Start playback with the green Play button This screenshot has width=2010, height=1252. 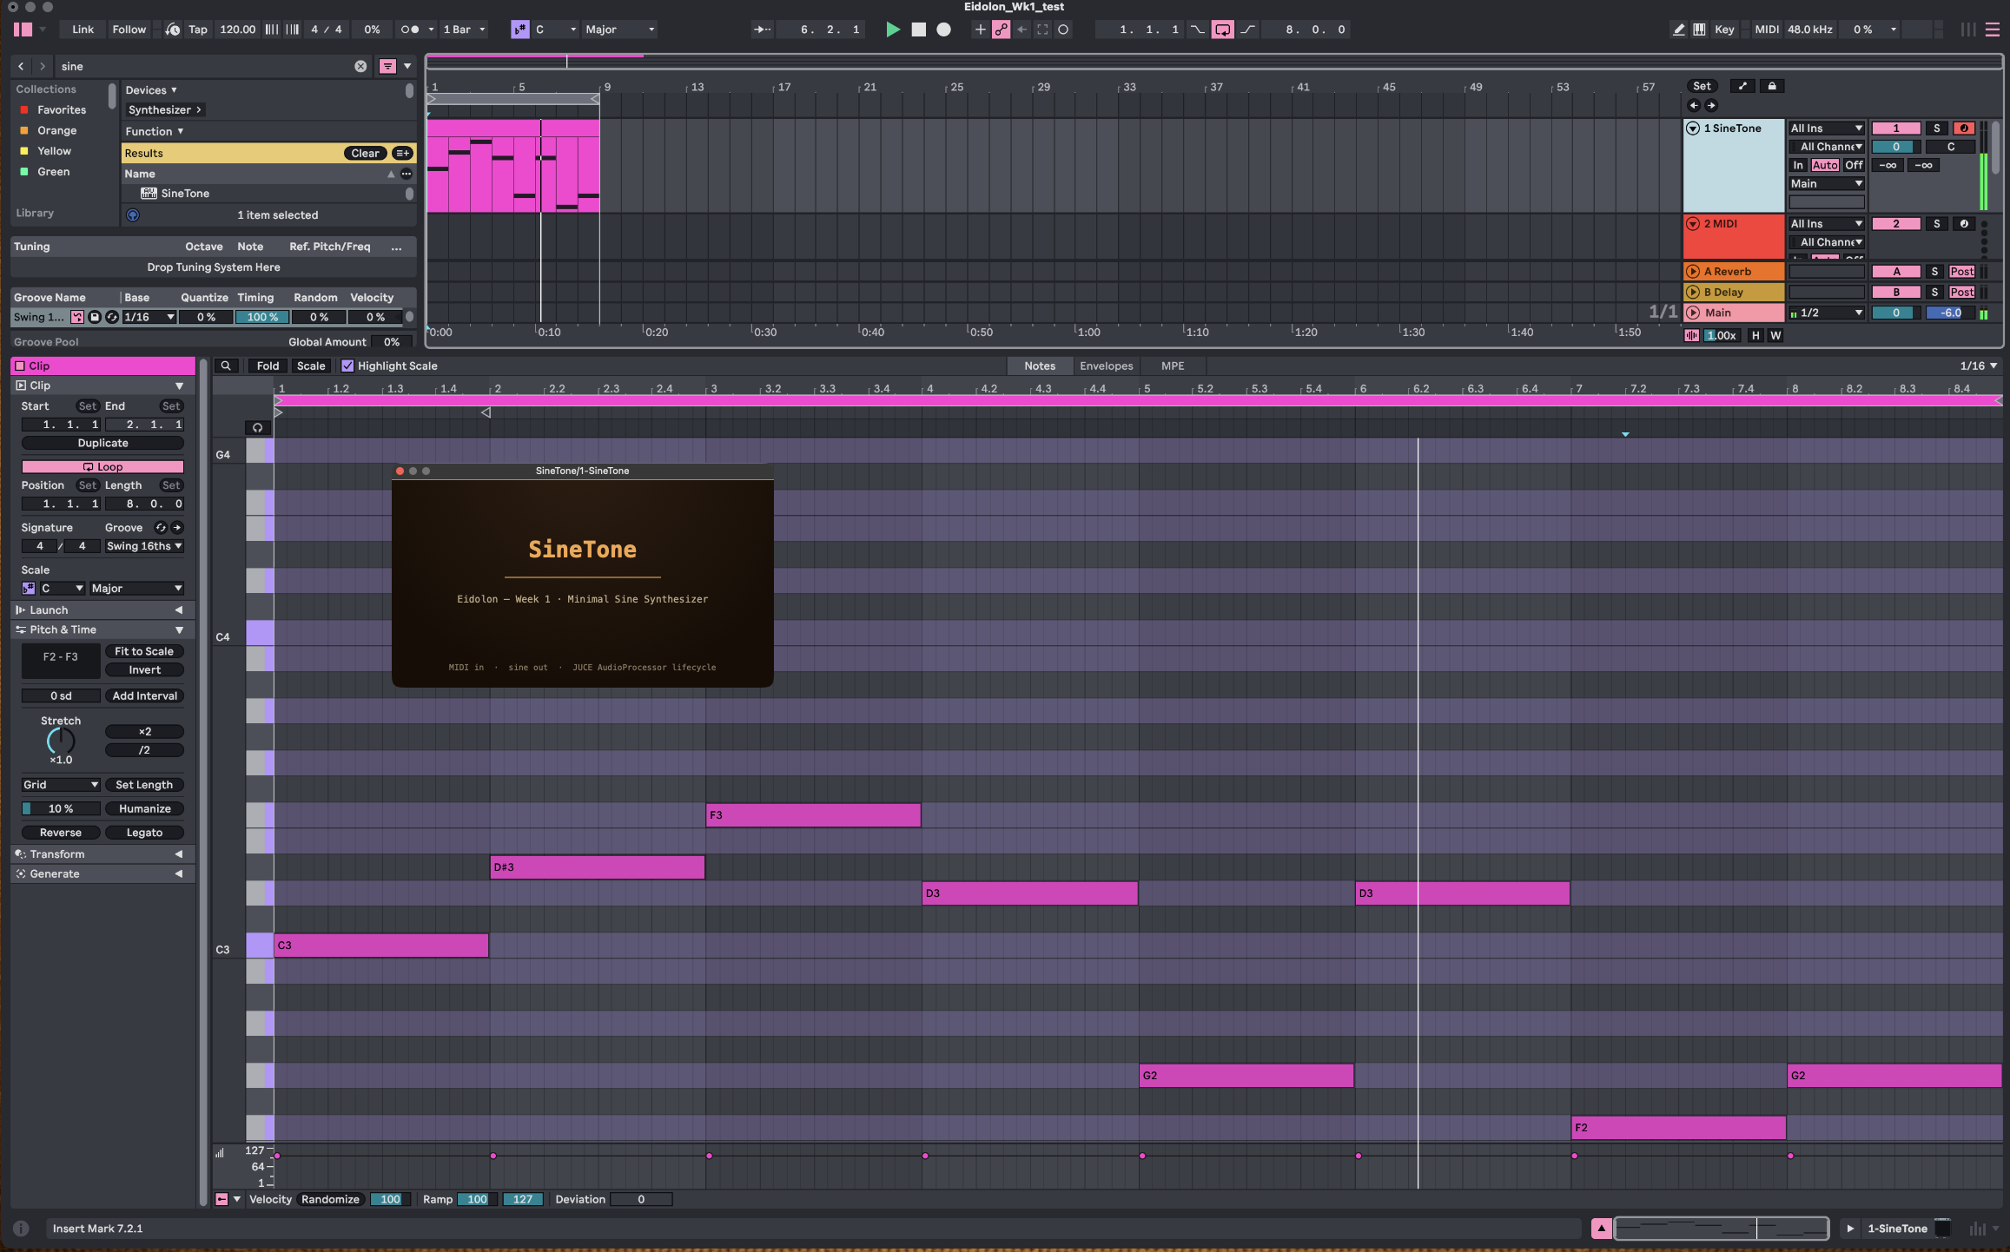pos(892,30)
